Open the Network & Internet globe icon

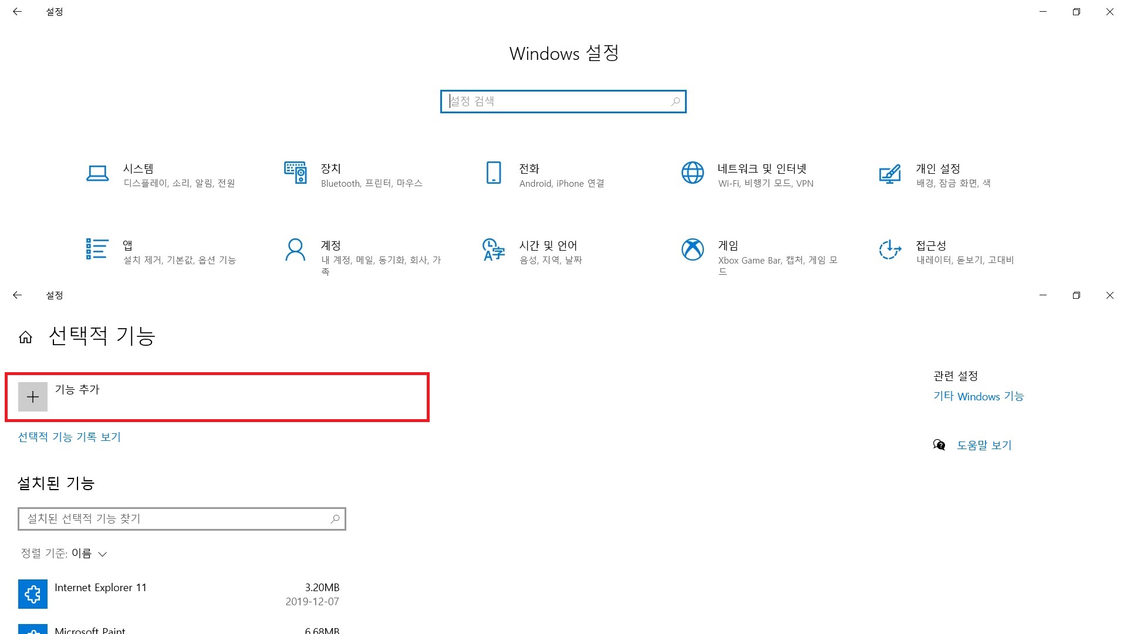692,173
